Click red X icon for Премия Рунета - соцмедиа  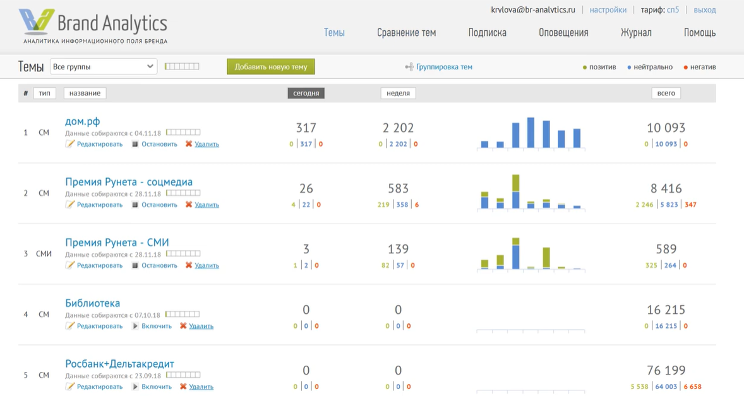point(188,205)
